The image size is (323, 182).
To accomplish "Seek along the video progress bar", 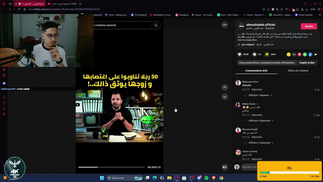I will [x=111, y=167].
